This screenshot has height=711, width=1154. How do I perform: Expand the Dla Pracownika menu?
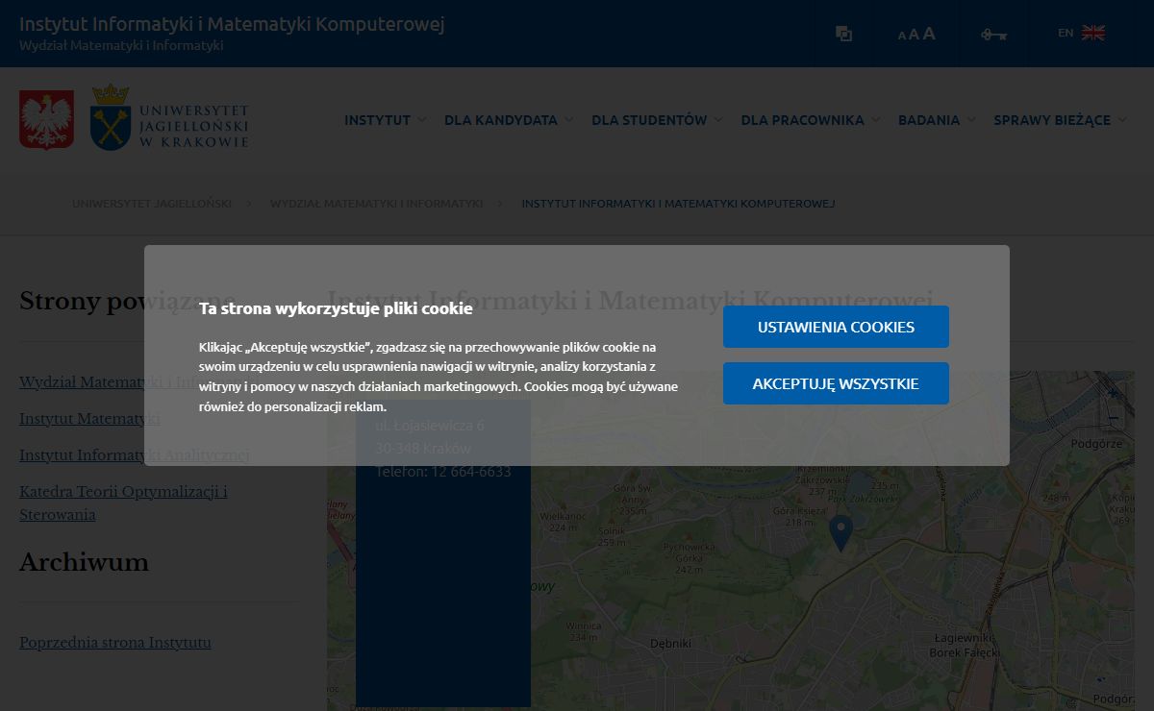(x=810, y=120)
